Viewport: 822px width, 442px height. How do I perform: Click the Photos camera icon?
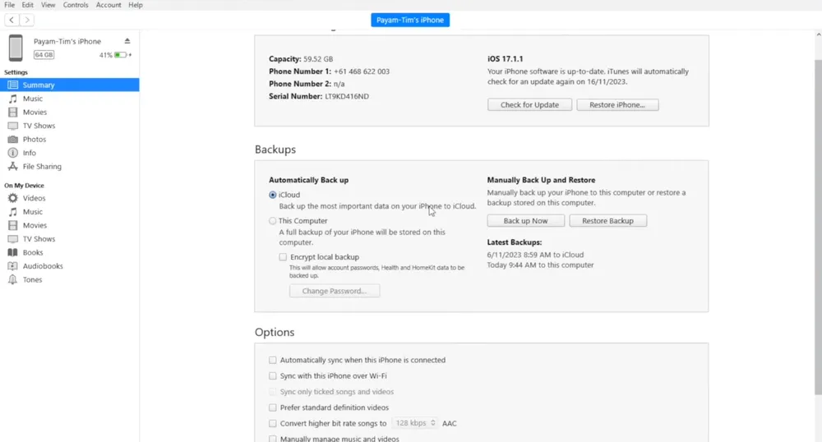click(12, 140)
